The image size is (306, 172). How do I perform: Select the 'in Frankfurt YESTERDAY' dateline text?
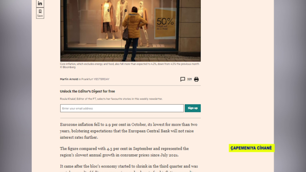point(94,79)
